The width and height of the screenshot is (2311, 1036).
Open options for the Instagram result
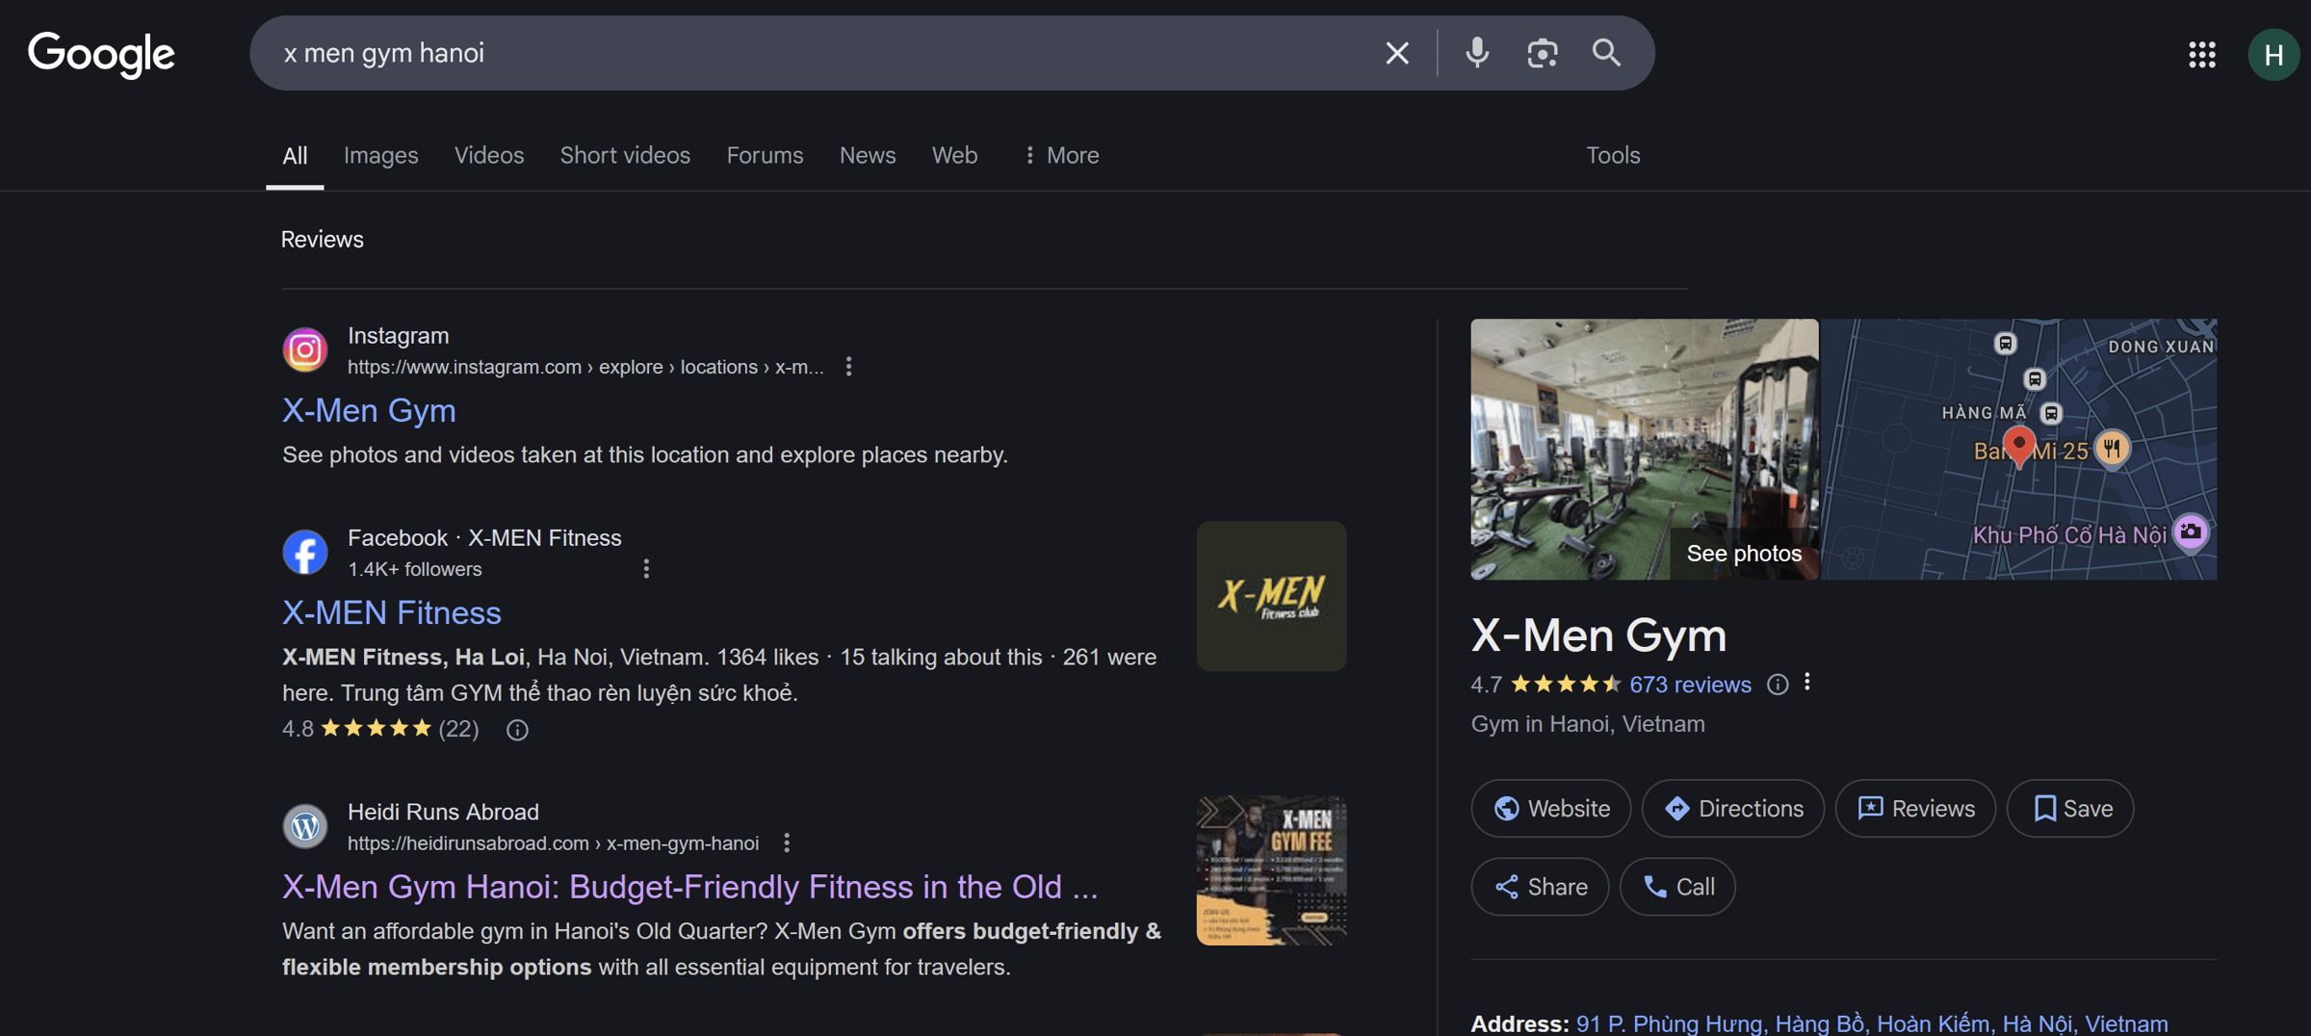[848, 367]
